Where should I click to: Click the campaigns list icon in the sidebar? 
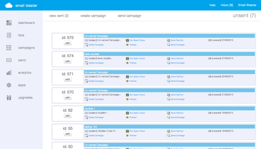click(x=9, y=48)
